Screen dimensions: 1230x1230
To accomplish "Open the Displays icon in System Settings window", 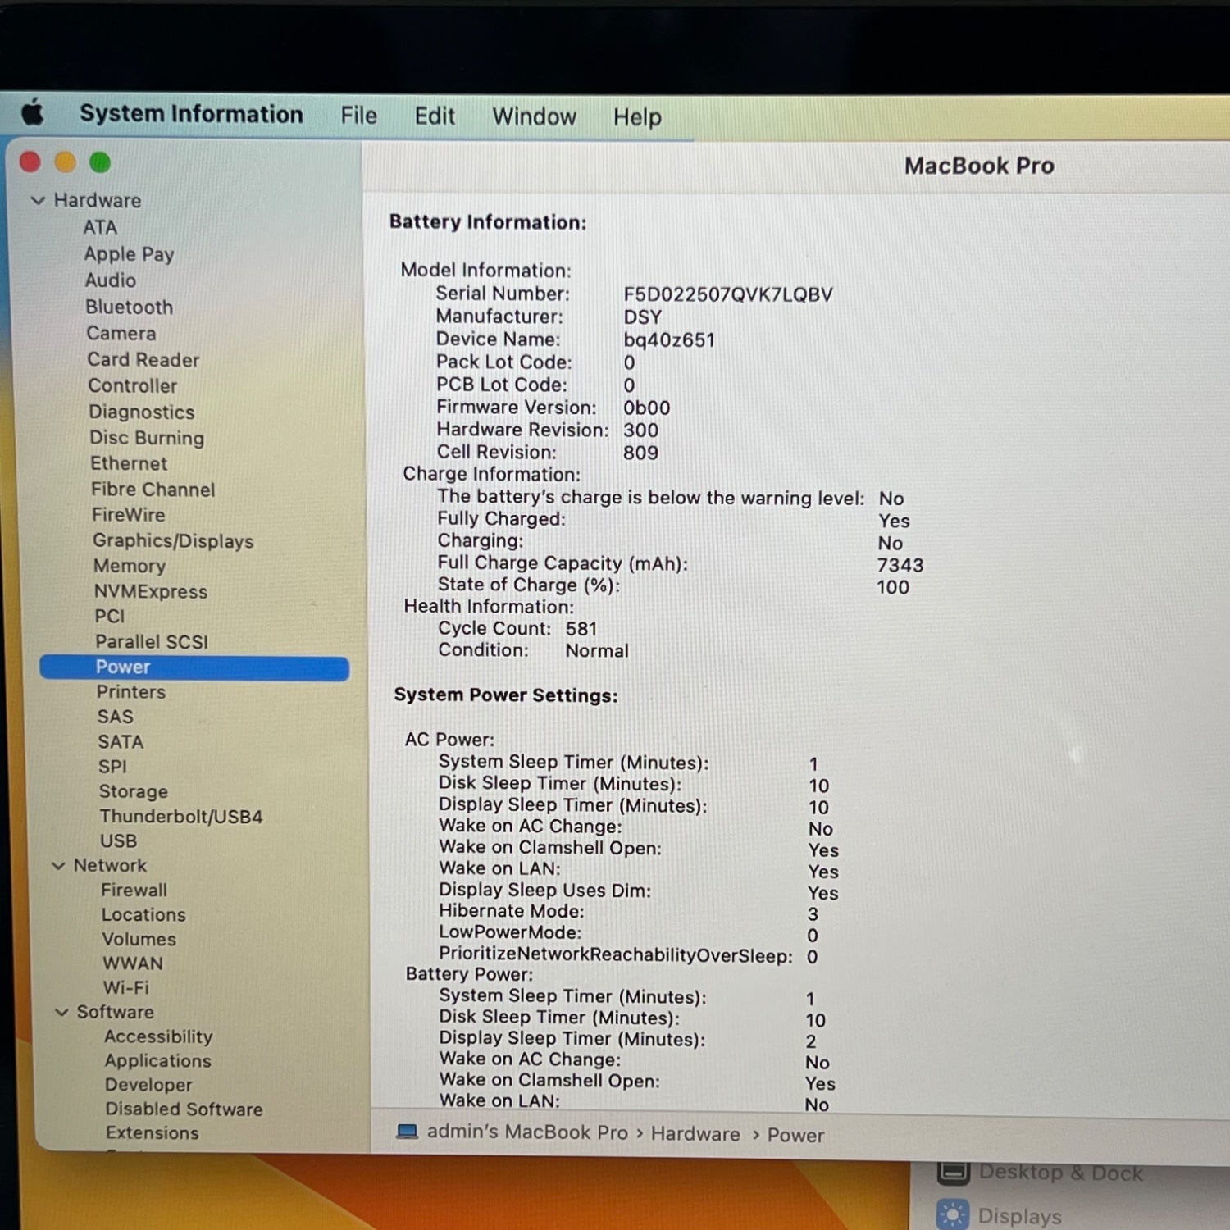I will (953, 1214).
